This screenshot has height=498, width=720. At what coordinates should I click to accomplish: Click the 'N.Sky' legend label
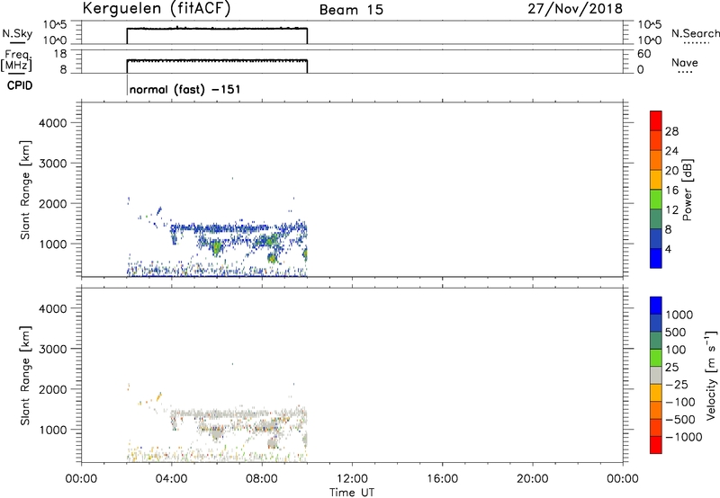pyautogui.click(x=17, y=33)
